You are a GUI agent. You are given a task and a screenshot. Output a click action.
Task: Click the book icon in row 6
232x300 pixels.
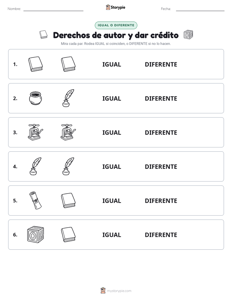point(68,234)
